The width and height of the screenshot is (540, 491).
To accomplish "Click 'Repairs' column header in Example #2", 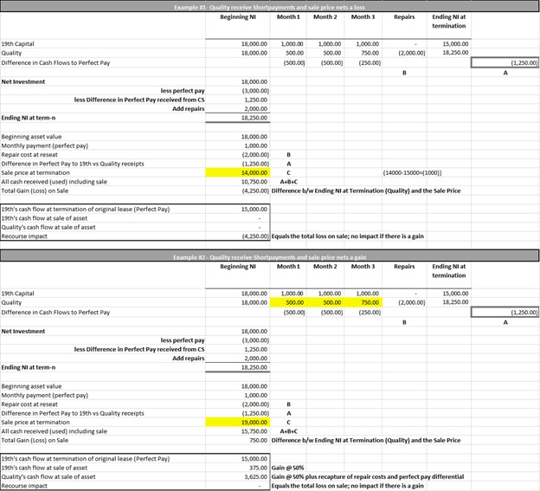I will pos(404,267).
